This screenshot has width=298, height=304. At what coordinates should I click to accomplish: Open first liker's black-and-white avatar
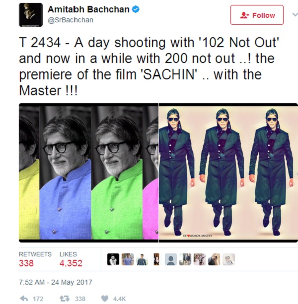point(113,259)
